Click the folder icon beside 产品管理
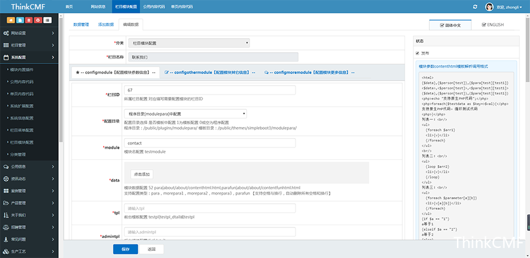 pyautogui.click(x=6, y=203)
